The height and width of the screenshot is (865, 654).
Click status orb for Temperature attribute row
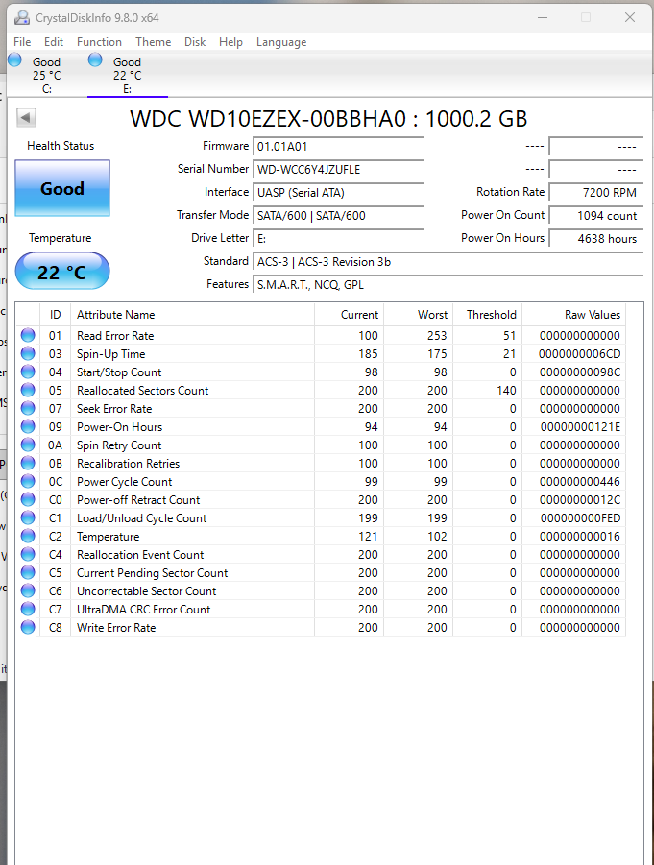point(28,536)
